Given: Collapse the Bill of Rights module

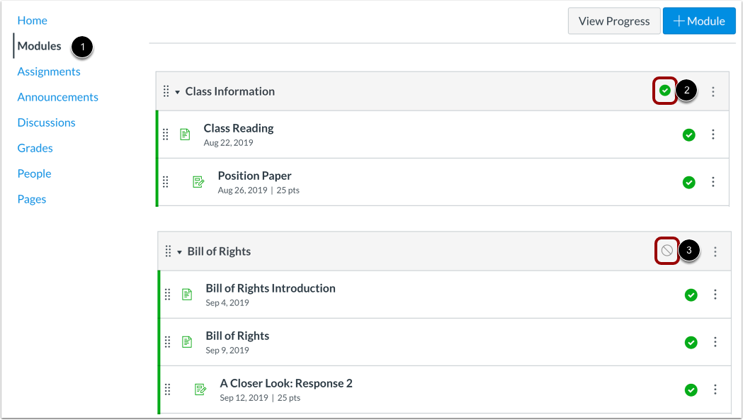Looking at the screenshot, I should coord(179,251).
